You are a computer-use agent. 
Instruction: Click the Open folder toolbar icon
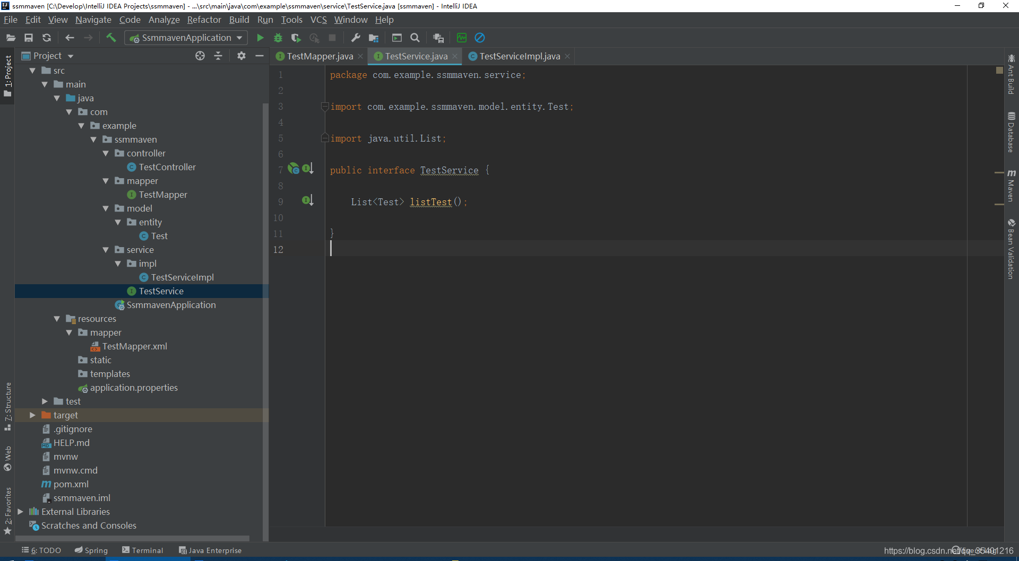coord(11,38)
